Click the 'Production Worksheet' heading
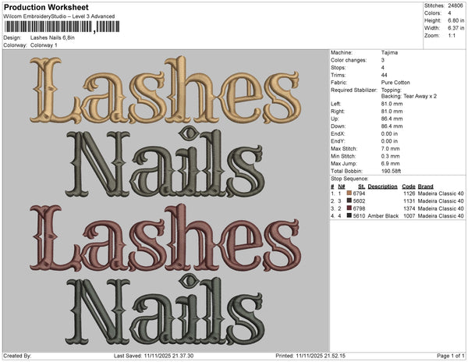Image resolution: width=468 pixels, height=362 pixels. pos(46,7)
